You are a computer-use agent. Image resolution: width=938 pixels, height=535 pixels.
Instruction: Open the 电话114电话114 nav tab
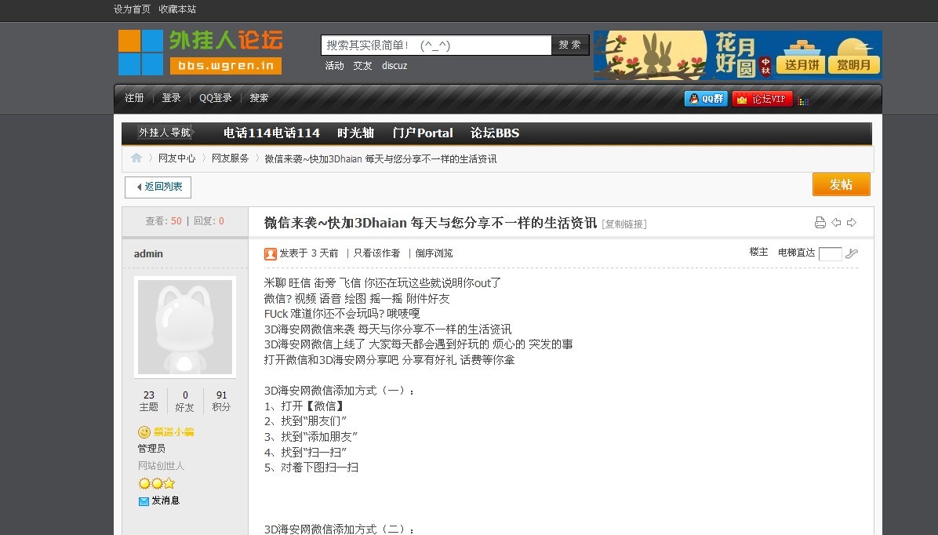271,133
